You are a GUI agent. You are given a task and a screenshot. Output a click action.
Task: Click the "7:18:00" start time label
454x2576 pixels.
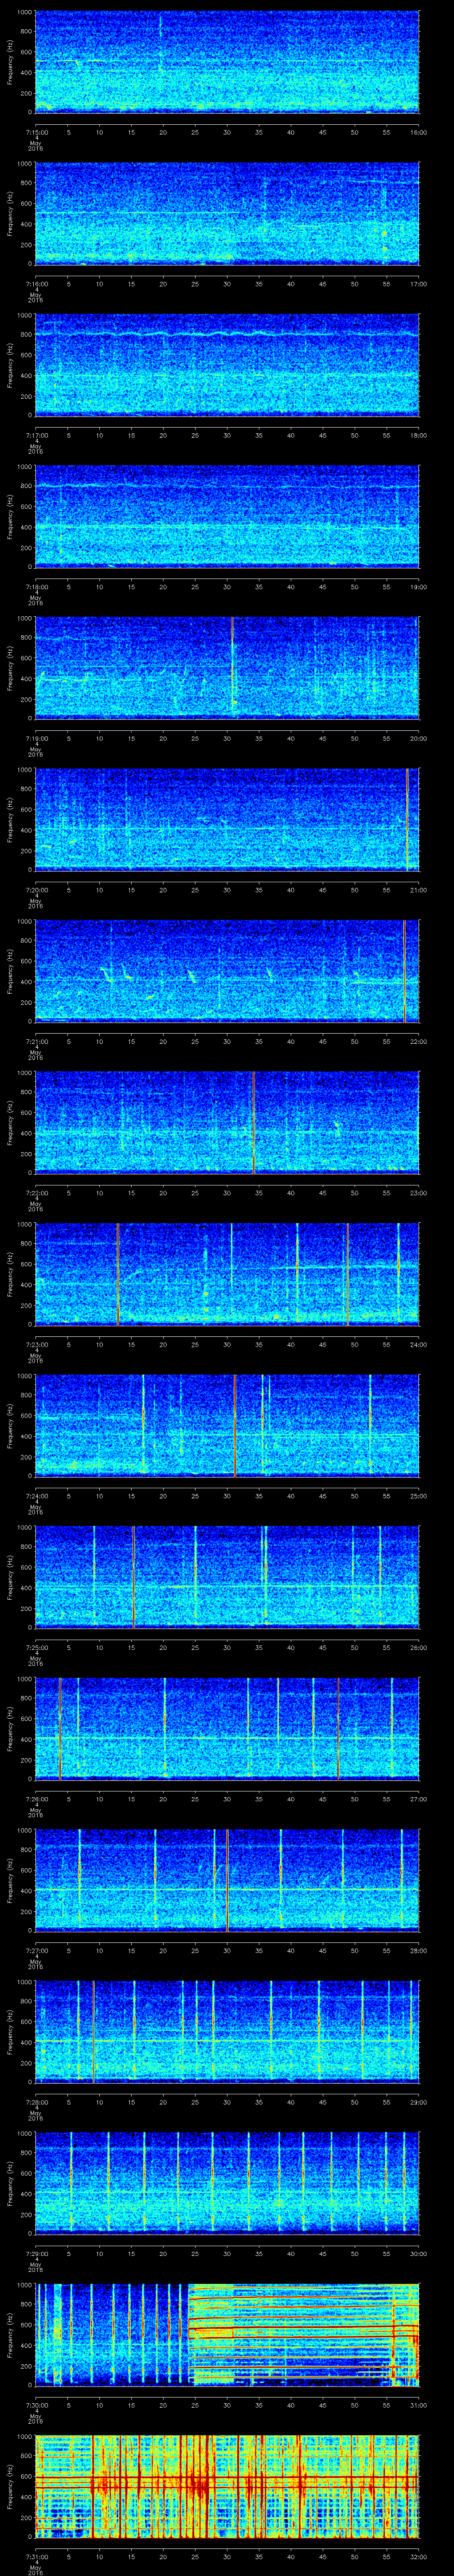(36, 586)
